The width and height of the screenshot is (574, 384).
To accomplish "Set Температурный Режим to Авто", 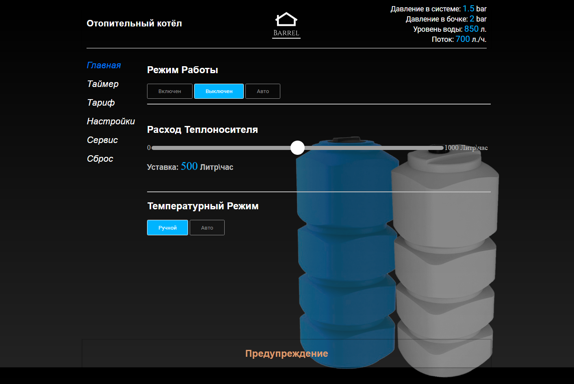I will [207, 228].
